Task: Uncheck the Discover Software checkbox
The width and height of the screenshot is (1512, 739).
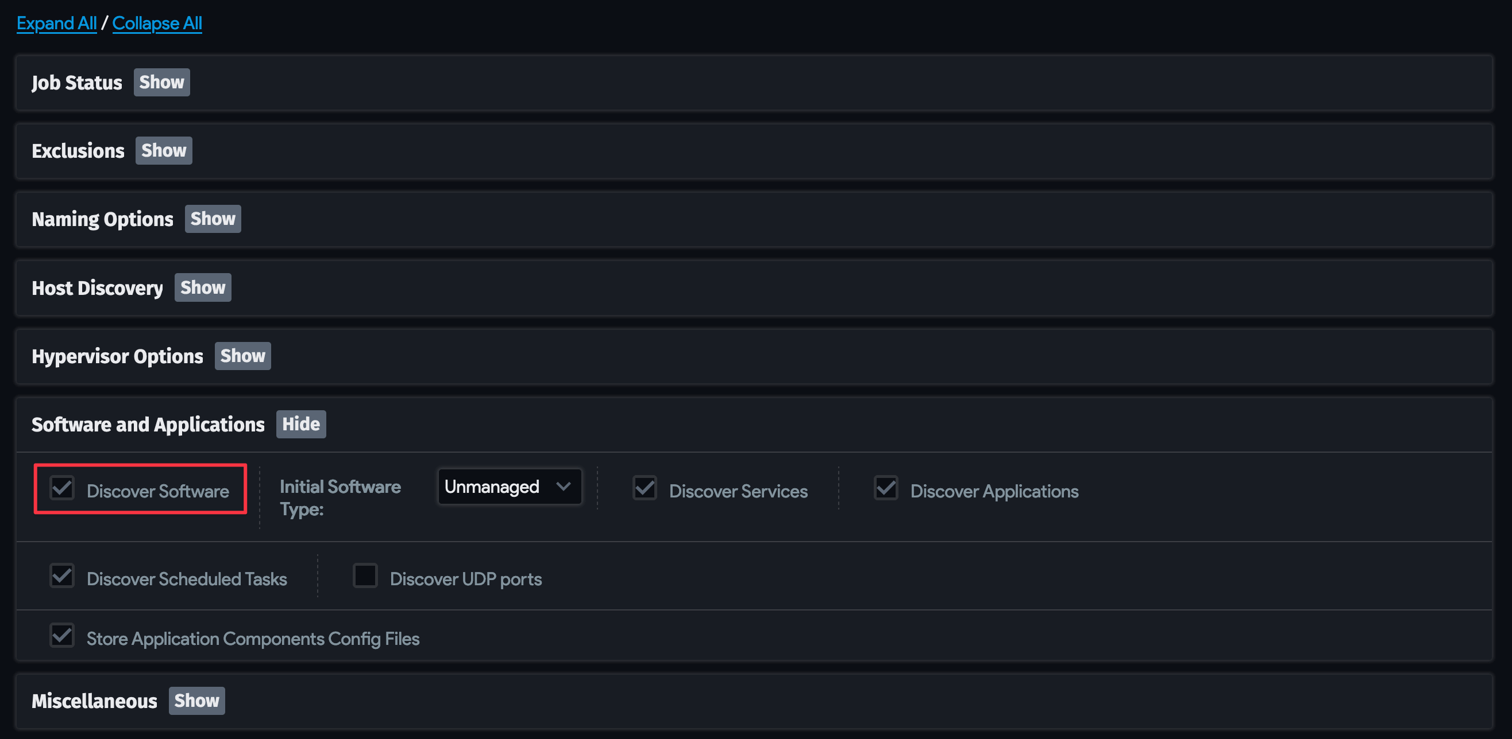Action: 62,488
